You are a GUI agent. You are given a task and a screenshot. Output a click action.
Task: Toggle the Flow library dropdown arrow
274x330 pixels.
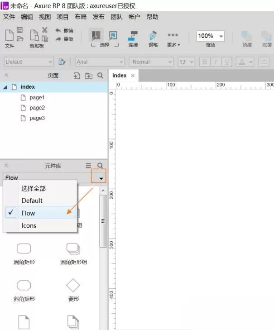point(101,178)
